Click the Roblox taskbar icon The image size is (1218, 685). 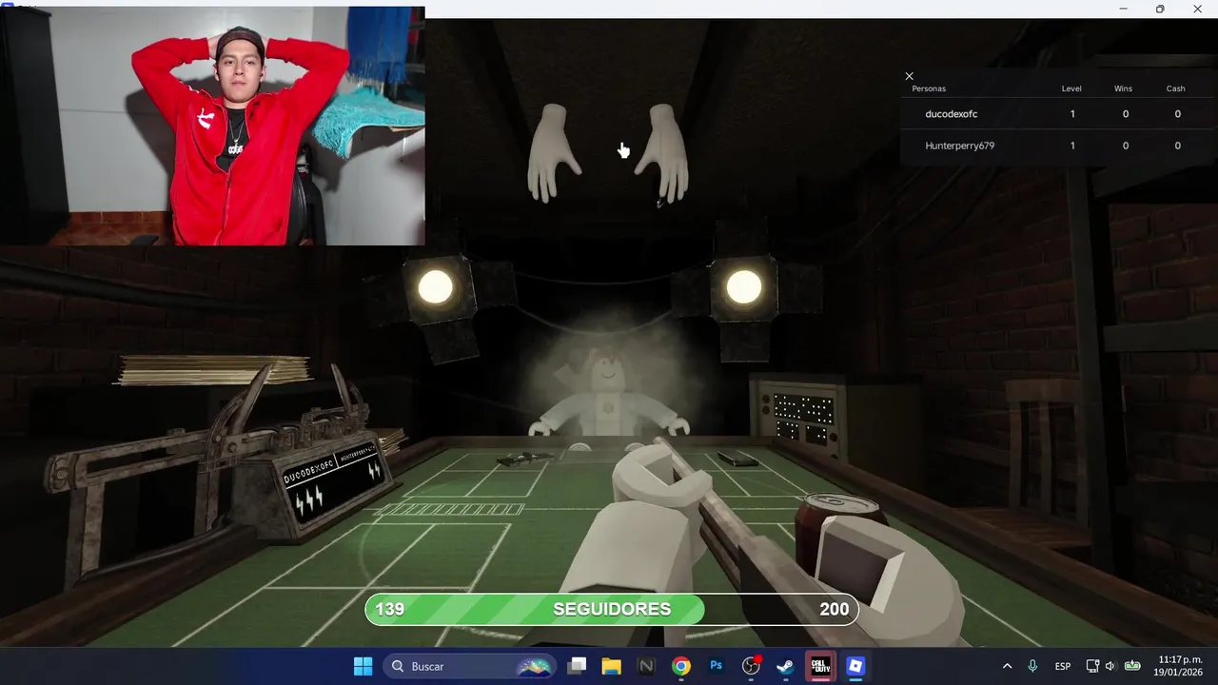pos(855,666)
